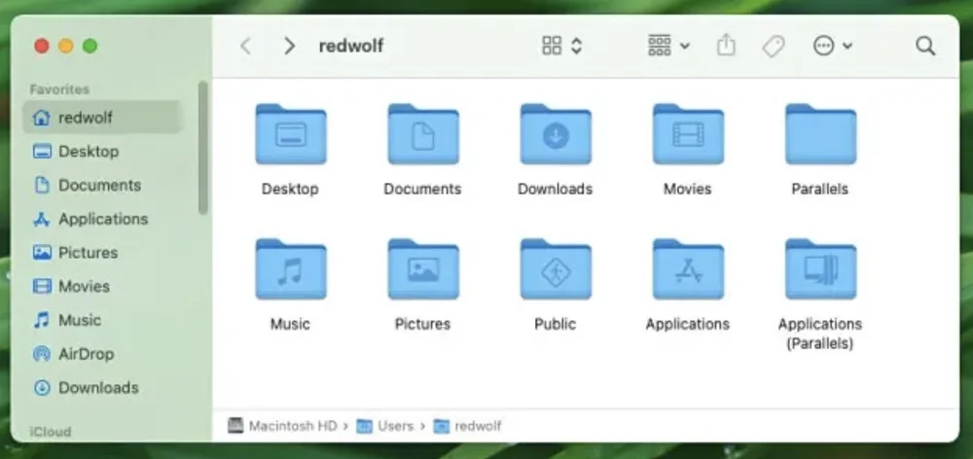
Task: Open the Movies folder icon
Action: tap(688, 134)
